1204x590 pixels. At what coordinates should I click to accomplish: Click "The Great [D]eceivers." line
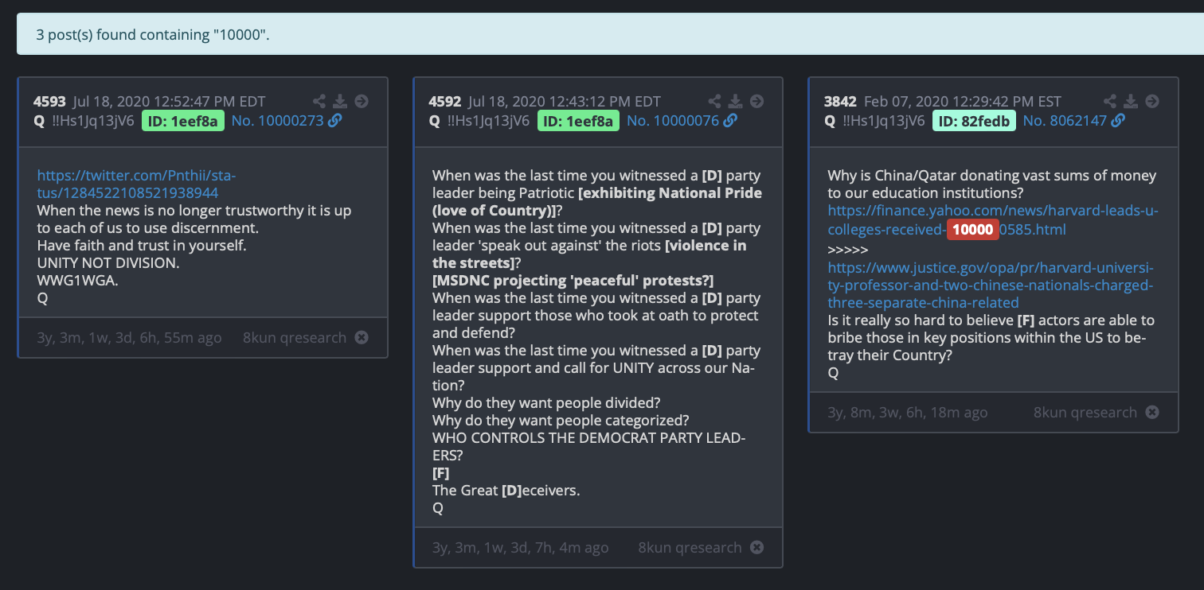coord(506,491)
